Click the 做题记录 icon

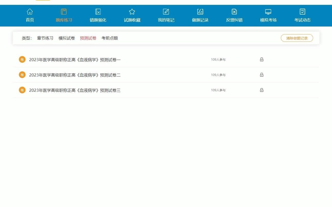click(200, 12)
